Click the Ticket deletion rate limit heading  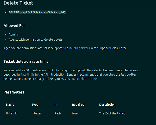[x=26, y=61]
